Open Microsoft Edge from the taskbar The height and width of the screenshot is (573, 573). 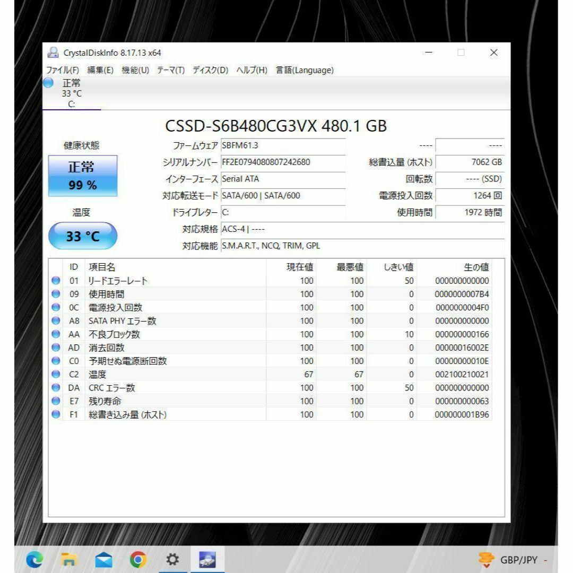tap(34, 560)
